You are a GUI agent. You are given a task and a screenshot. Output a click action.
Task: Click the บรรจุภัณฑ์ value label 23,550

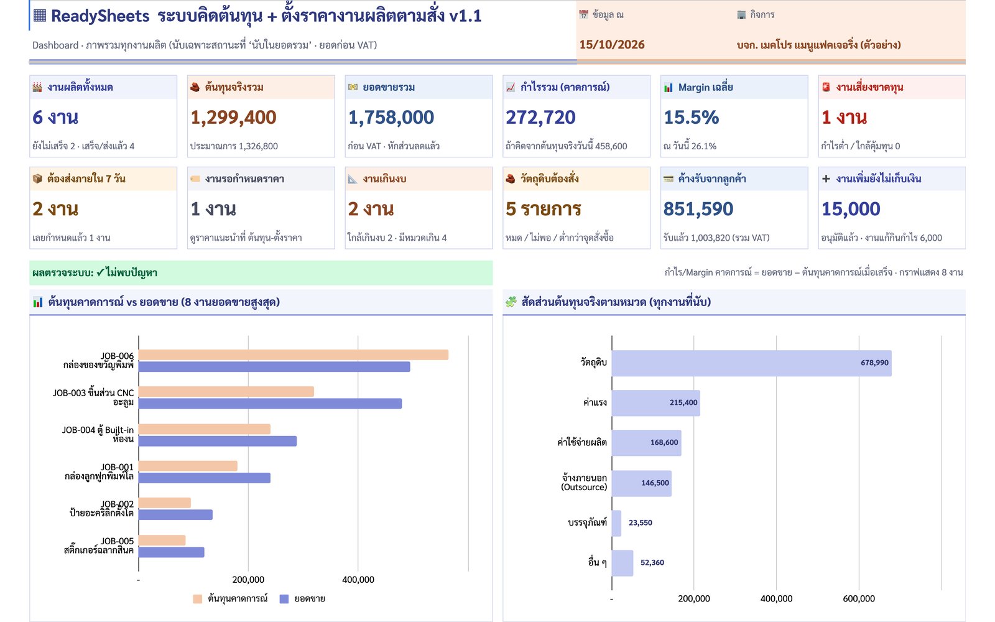click(x=641, y=522)
